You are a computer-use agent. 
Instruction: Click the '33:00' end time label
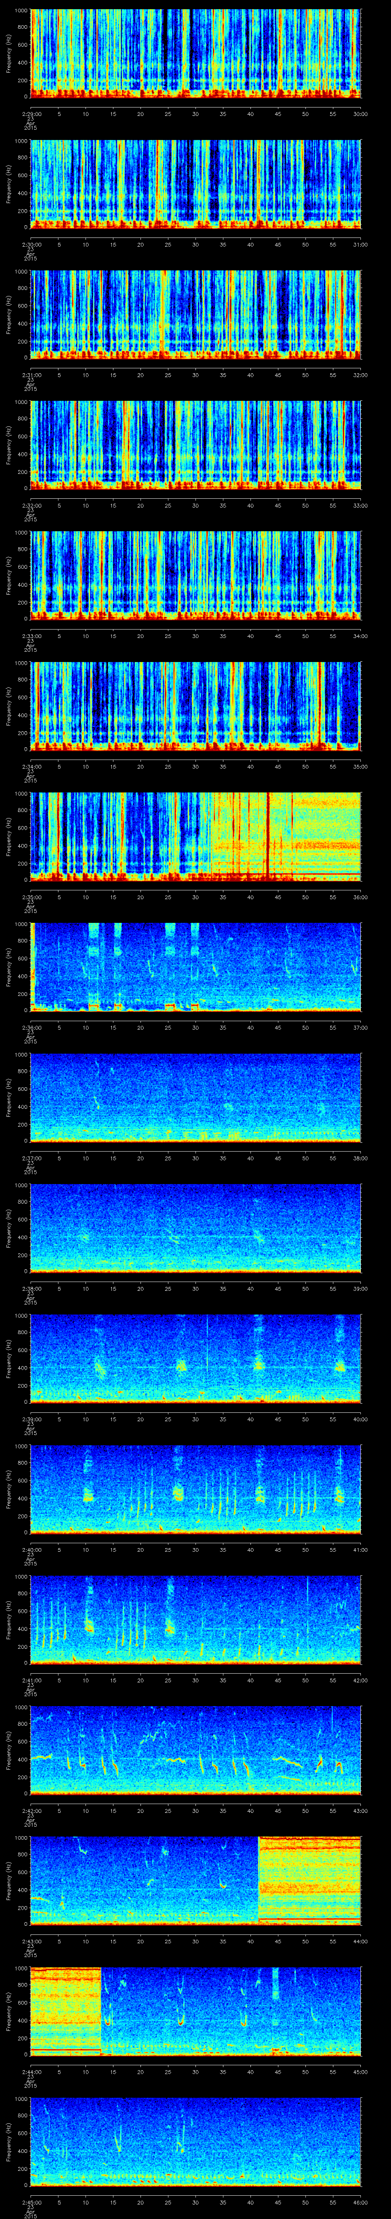pyautogui.click(x=361, y=506)
